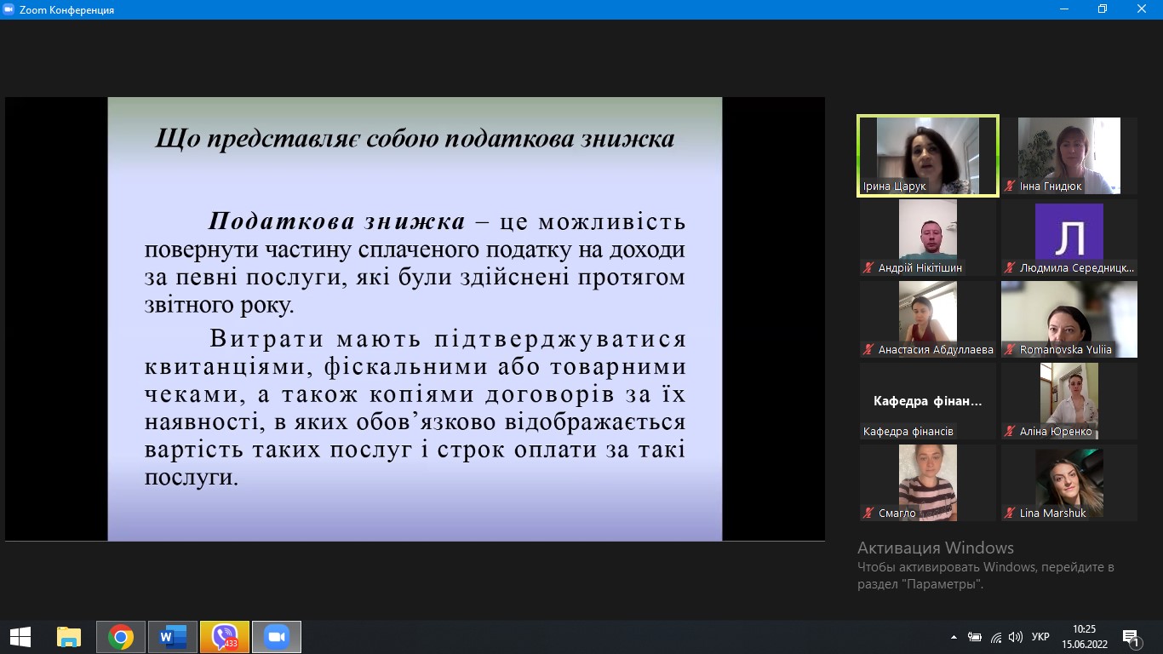Open Viber with 433 unread badge
Viewport: 1163px width, 654px height.
pyautogui.click(x=225, y=637)
